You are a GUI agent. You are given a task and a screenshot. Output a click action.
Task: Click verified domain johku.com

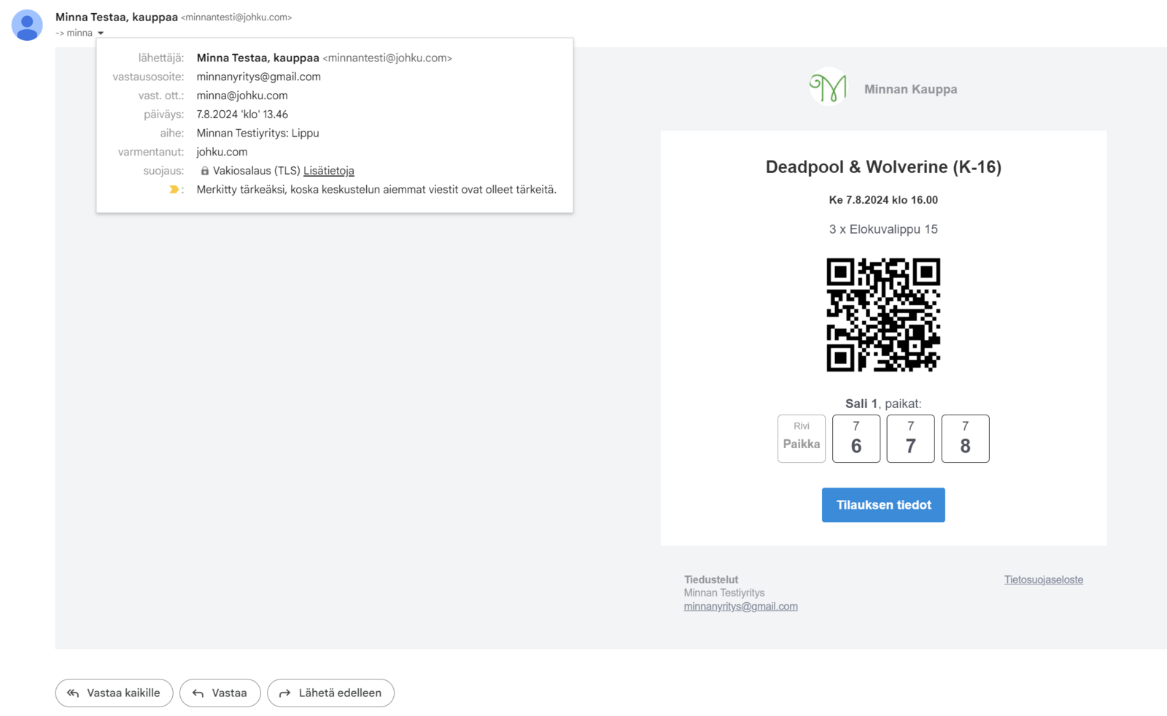point(222,152)
